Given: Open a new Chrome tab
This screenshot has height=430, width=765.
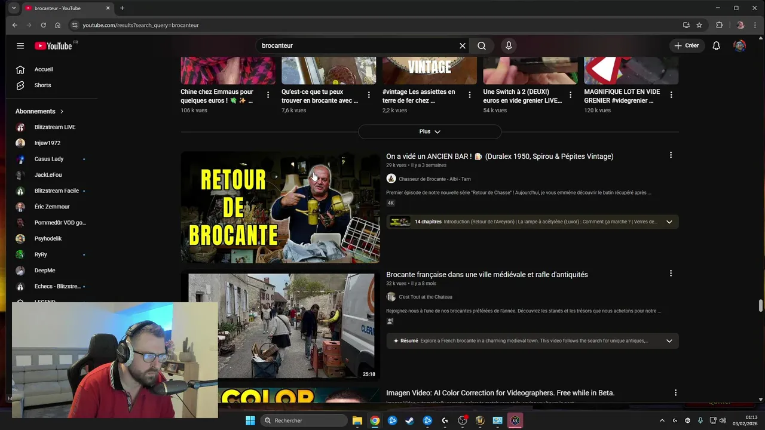Looking at the screenshot, I should pyautogui.click(x=122, y=8).
